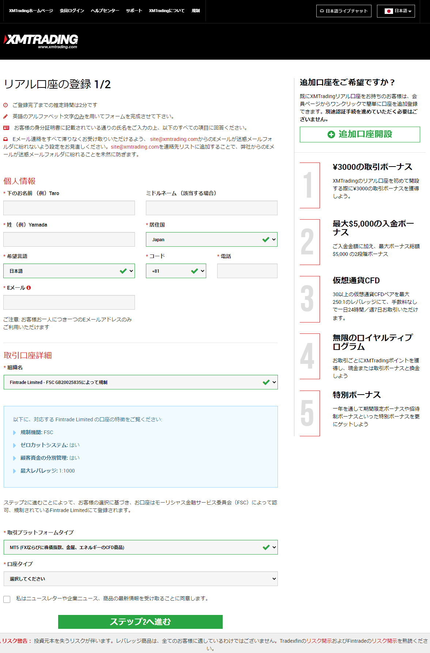This screenshot has height=653, width=430.
Task: Click the Email info icon
Action: (x=29, y=288)
